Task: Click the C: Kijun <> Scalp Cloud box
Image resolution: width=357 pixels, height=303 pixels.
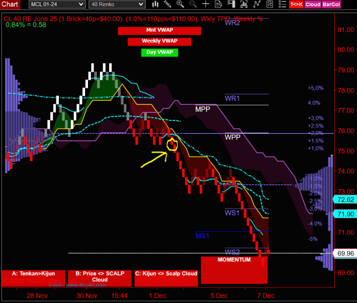Action: click(166, 278)
